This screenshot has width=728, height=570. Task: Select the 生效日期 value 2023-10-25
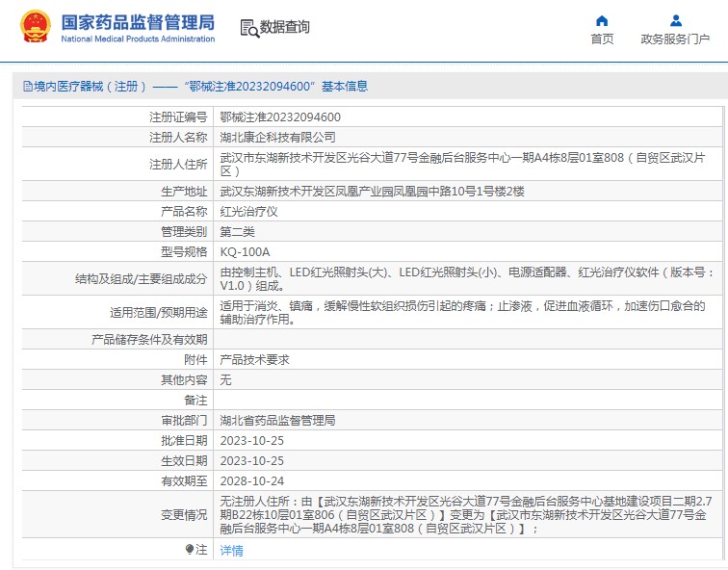click(x=251, y=461)
